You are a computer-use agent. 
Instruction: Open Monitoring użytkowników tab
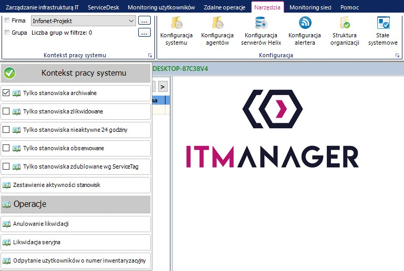(161, 7)
